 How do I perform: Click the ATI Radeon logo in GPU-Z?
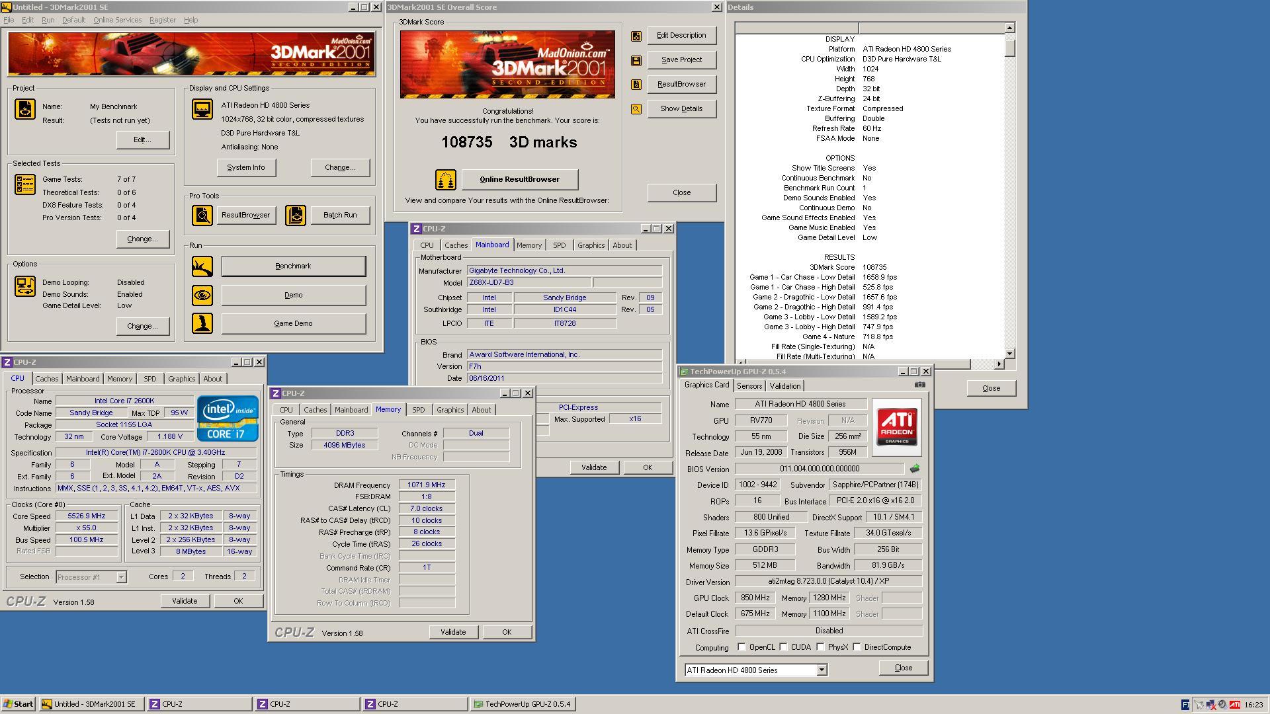tap(897, 427)
